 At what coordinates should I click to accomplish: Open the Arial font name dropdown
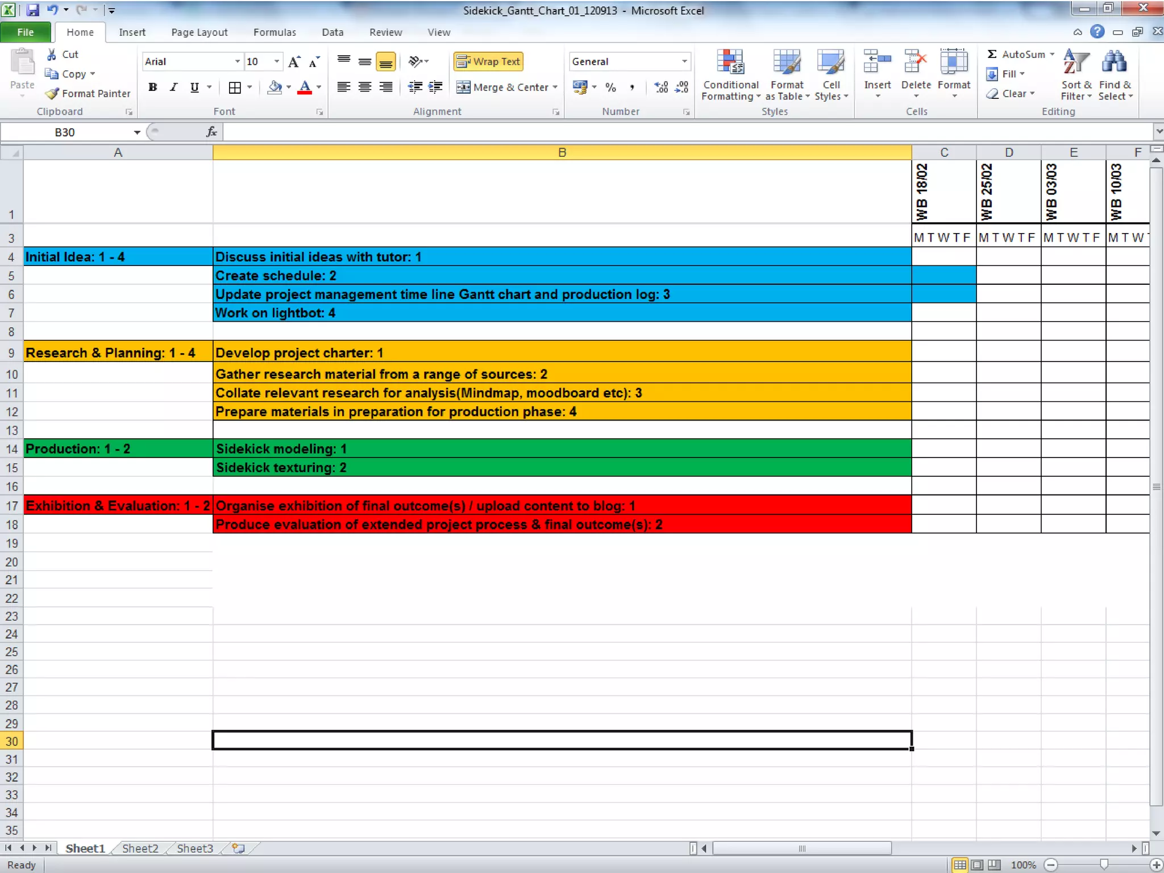tap(238, 61)
